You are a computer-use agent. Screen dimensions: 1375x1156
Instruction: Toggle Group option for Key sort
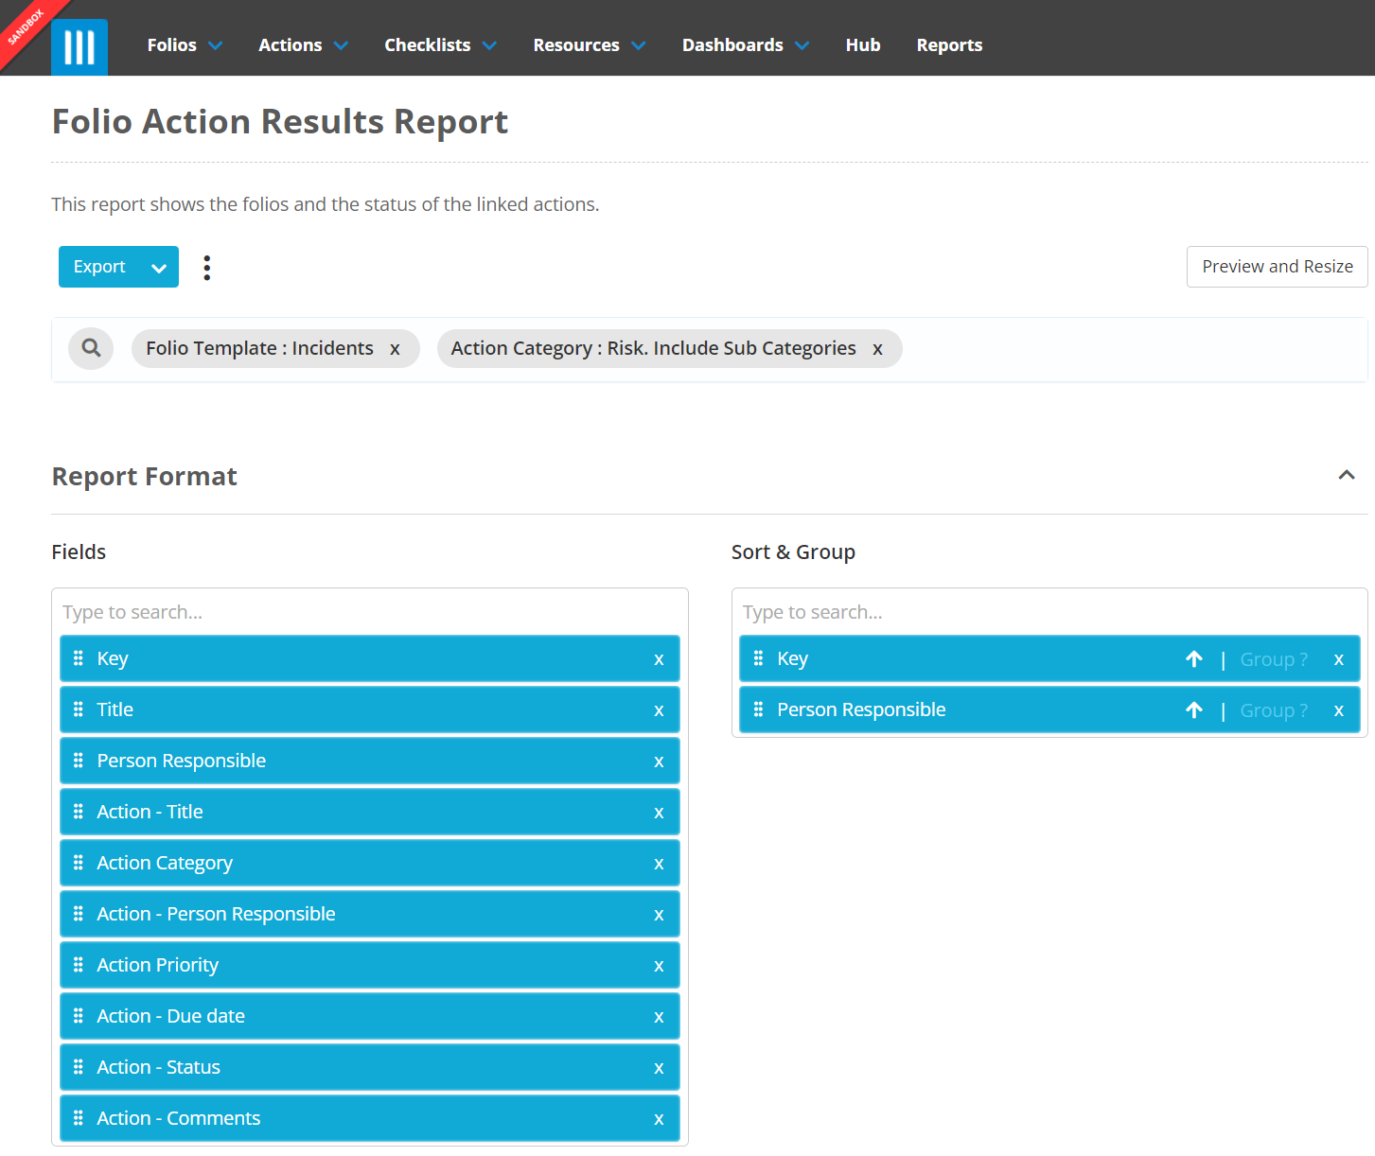click(x=1274, y=659)
